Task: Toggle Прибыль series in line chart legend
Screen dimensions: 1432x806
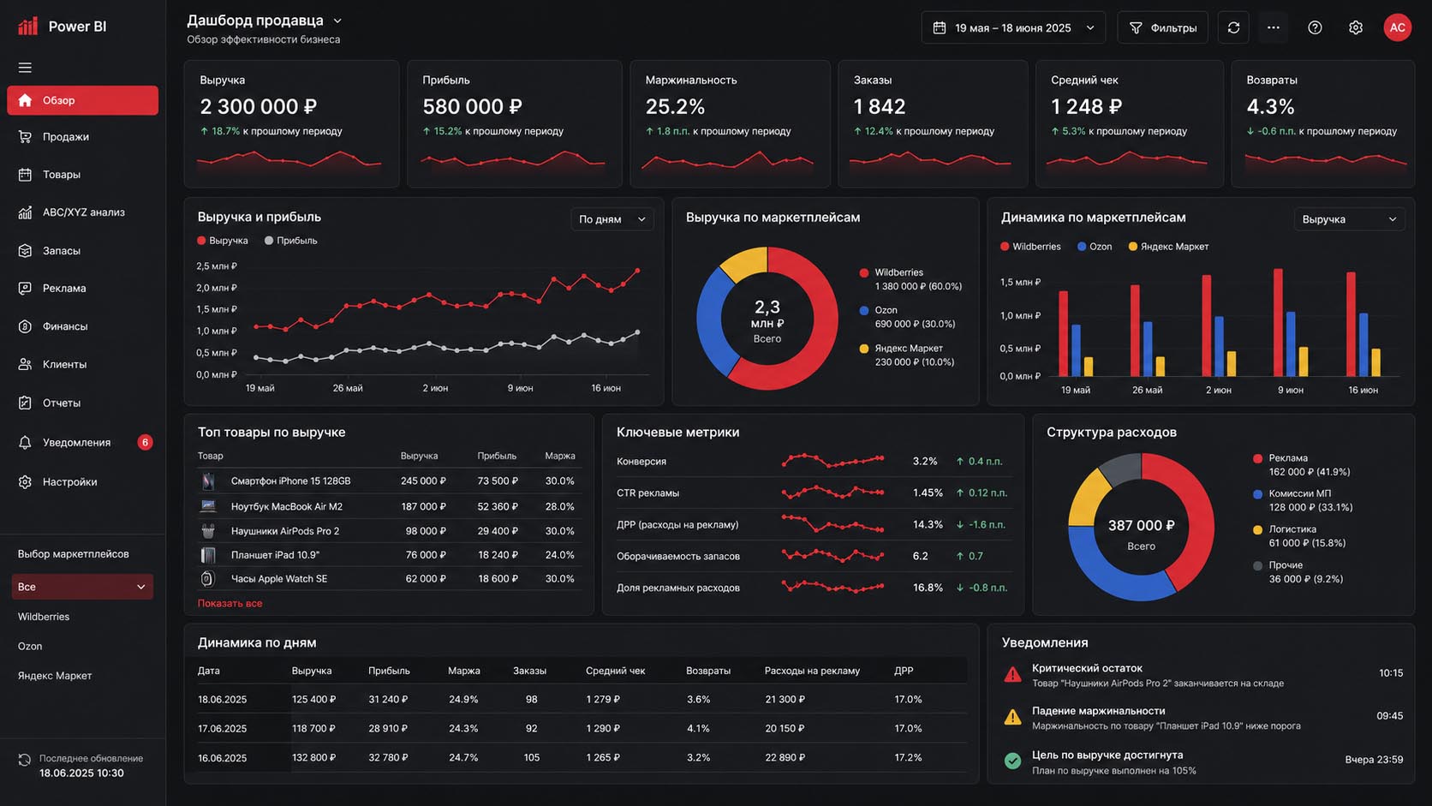Action: (x=291, y=241)
